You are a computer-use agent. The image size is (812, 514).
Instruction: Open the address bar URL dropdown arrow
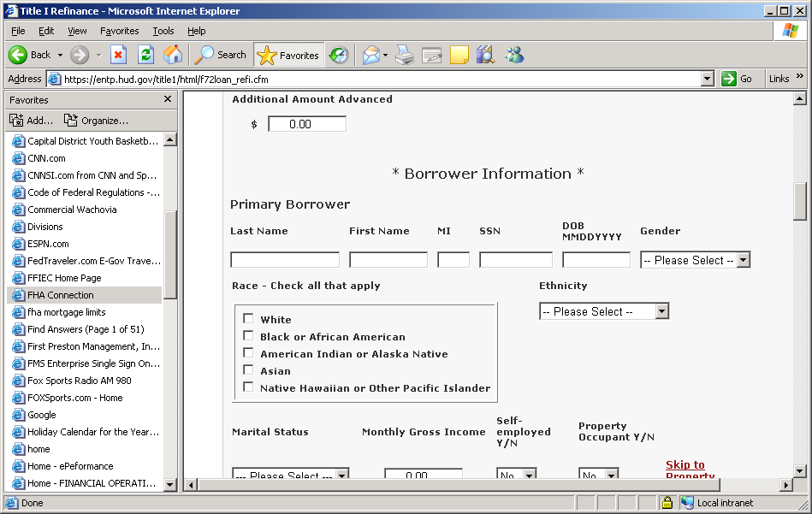pyautogui.click(x=707, y=79)
